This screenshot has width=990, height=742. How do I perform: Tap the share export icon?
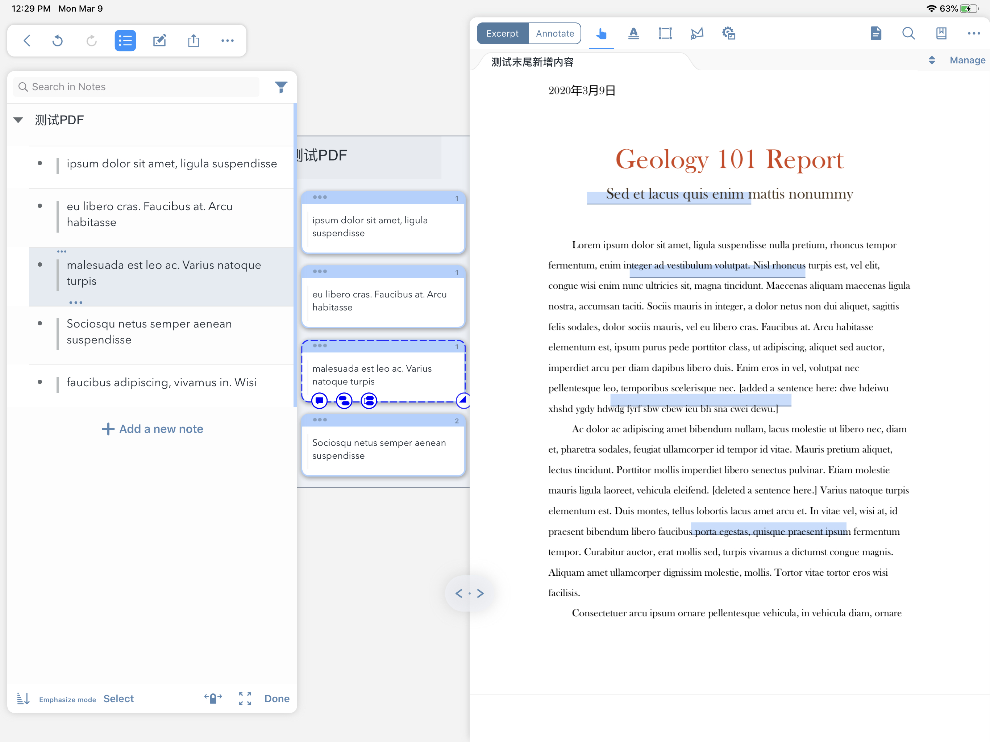(x=194, y=41)
